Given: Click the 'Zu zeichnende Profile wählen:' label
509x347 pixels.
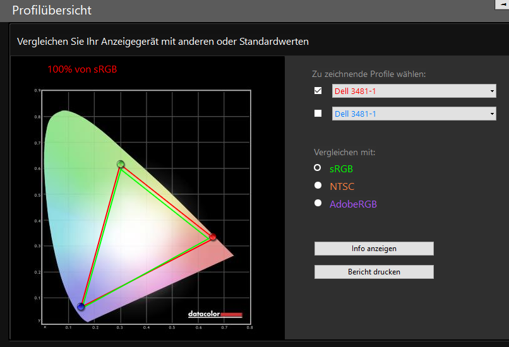Looking at the screenshot, I should [369, 74].
